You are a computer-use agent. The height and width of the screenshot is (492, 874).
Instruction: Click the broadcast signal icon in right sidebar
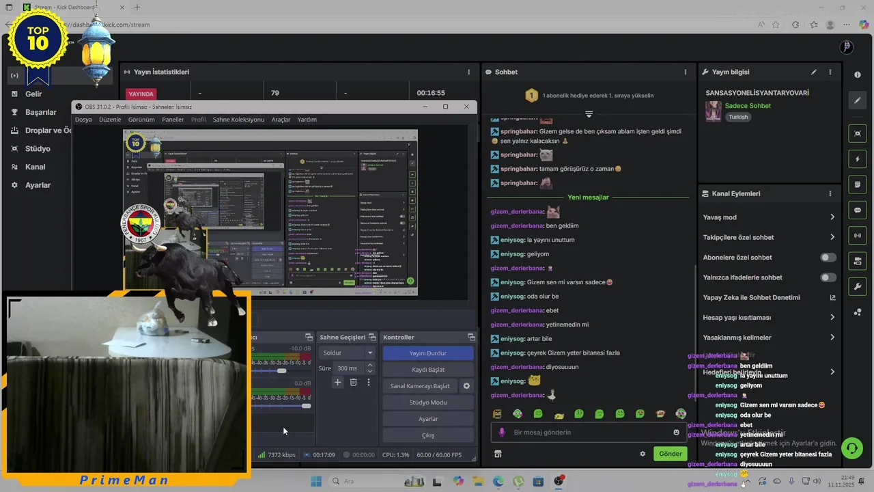(x=858, y=236)
